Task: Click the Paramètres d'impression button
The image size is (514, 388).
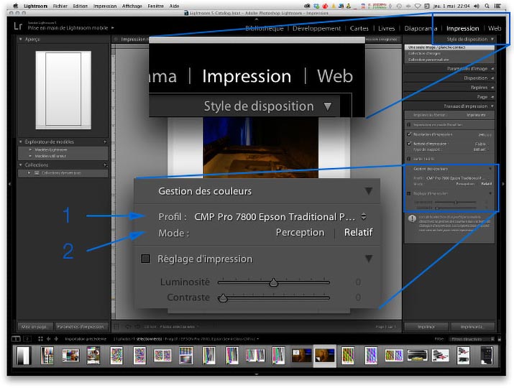Action: point(81,327)
